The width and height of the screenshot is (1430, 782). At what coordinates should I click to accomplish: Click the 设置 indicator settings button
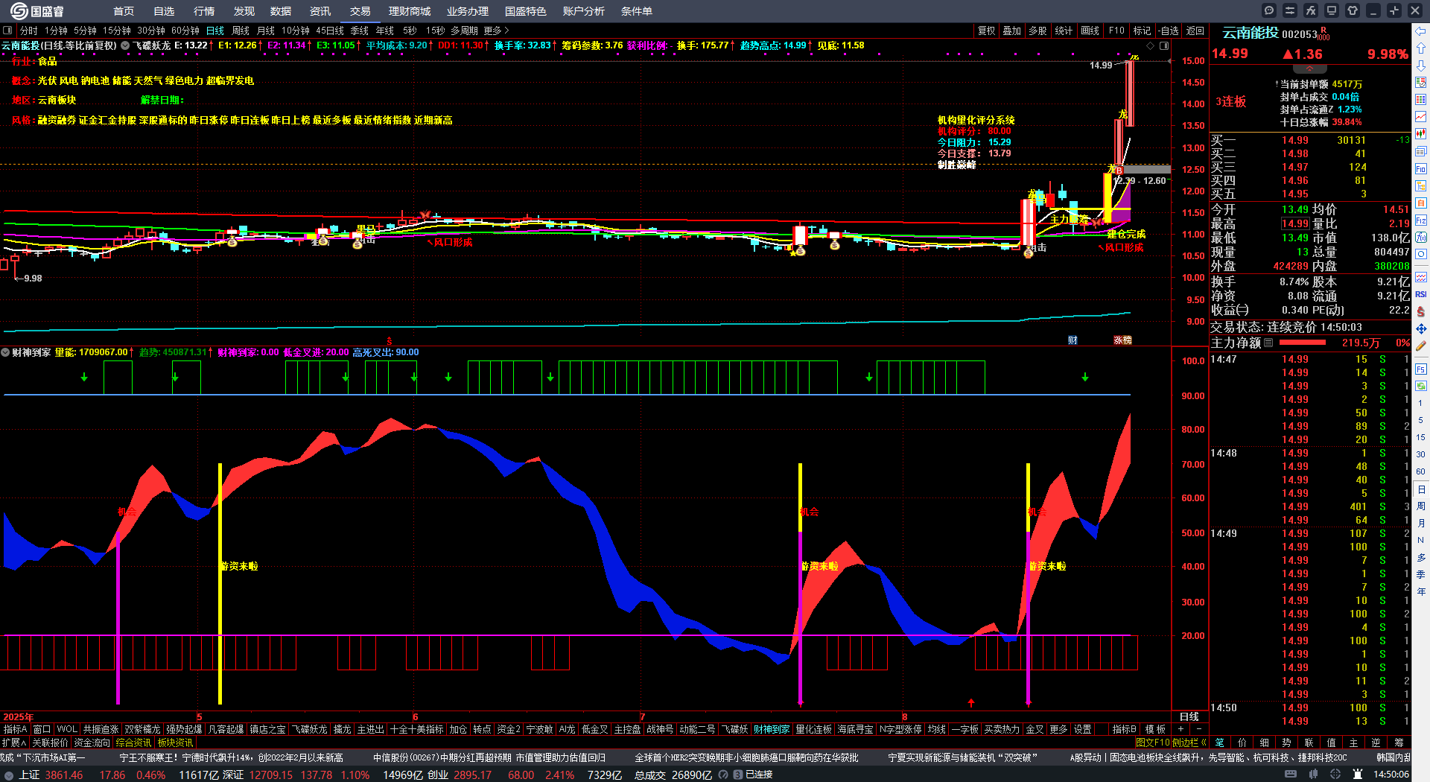[x=1083, y=729]
